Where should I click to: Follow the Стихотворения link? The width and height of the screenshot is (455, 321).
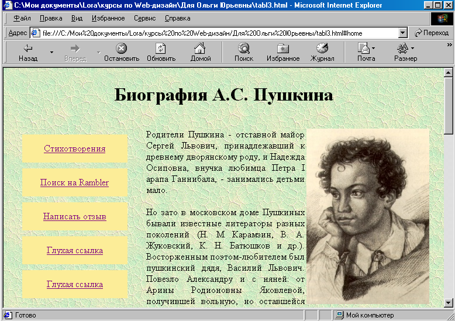click(75, 149)
